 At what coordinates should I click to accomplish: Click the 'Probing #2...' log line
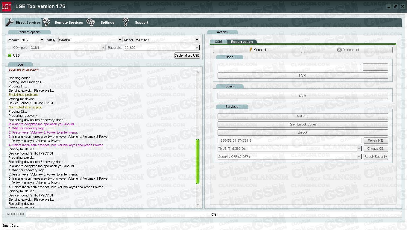[x=18, y=111]
